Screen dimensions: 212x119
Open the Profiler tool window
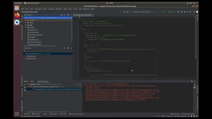pyautogui.click(x=63, y=114)
